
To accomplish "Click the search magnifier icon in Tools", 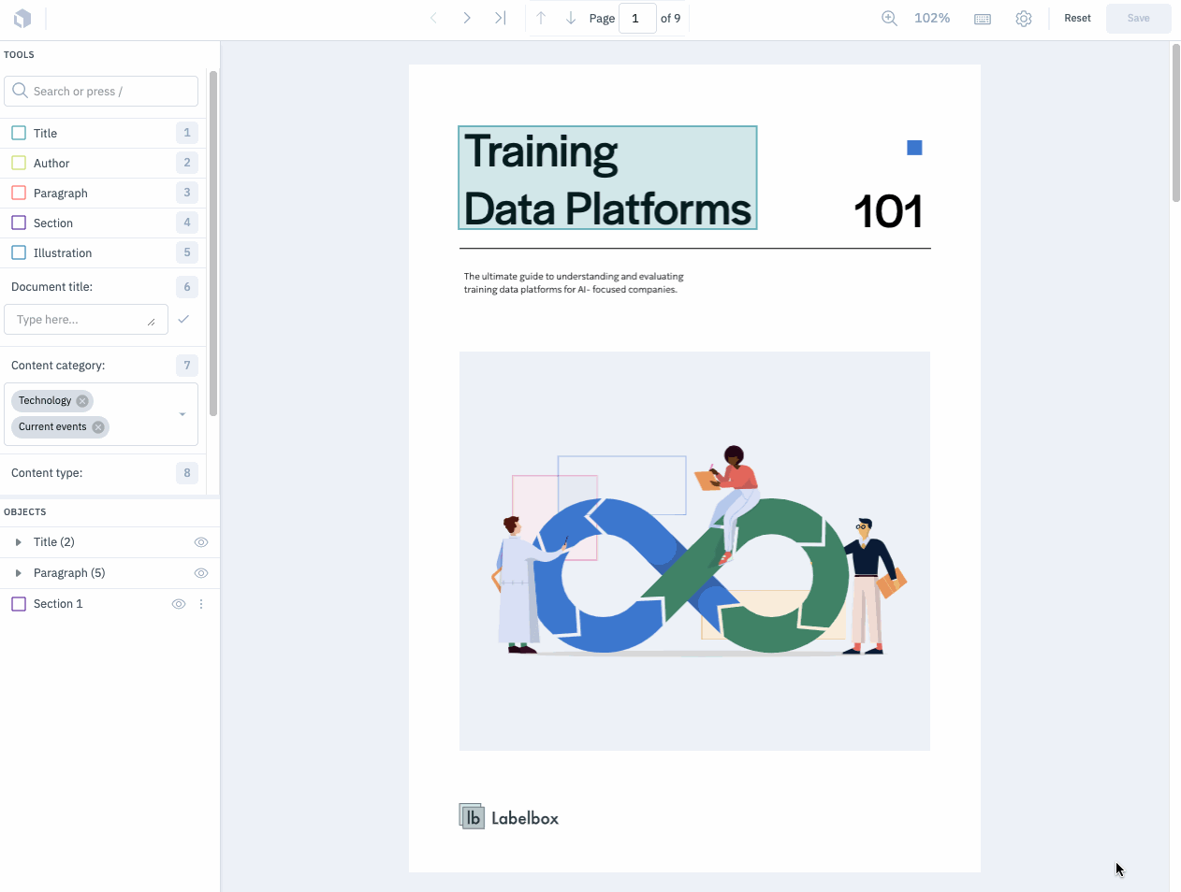I will (x=20, y=91).
